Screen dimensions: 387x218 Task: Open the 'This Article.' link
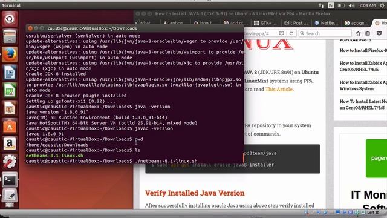click(x=279, y=89)
